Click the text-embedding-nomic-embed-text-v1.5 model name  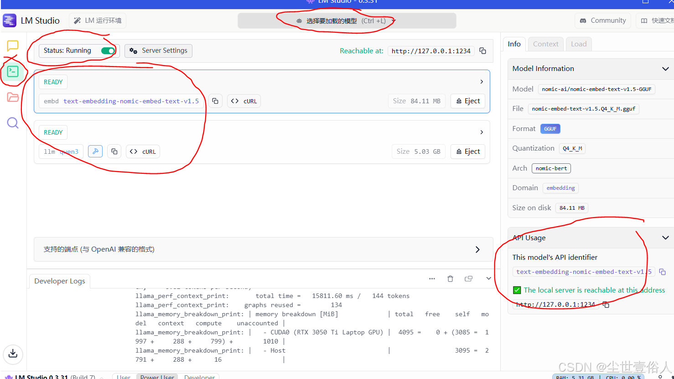pyautogui.click(x=131, y=101)
